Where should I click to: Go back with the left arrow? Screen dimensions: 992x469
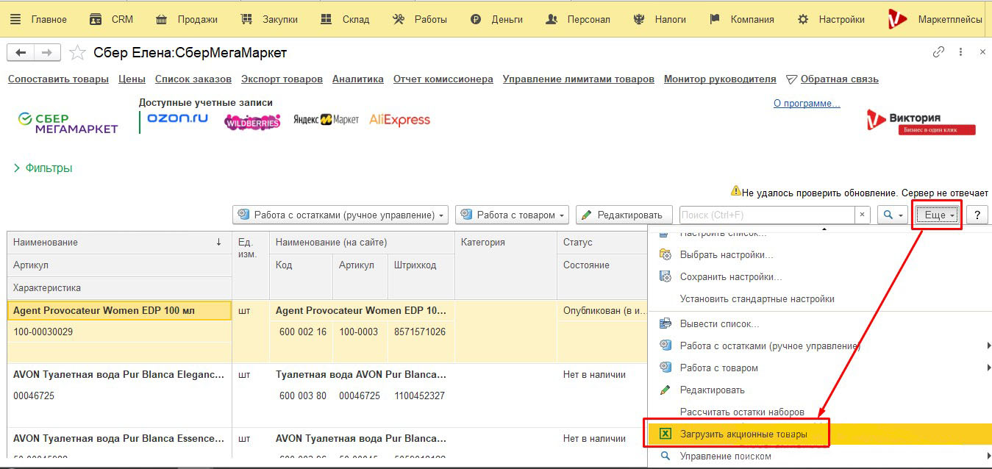tap(21, 52)
